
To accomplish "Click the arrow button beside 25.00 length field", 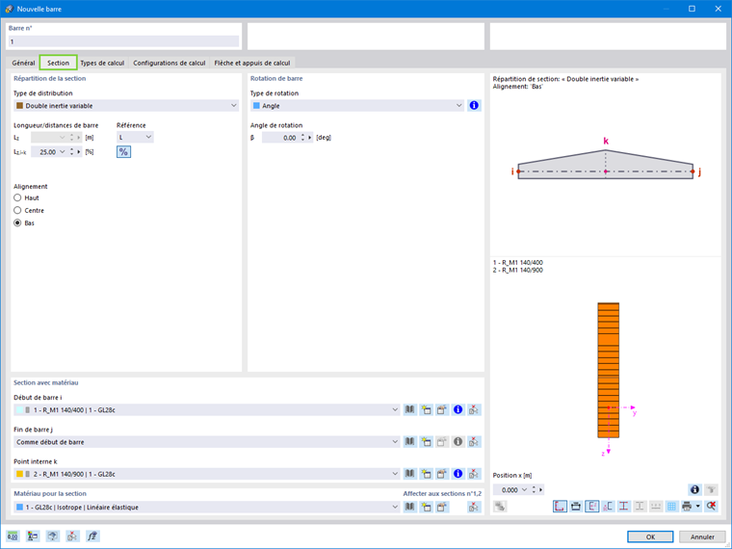I will [x=78, y=152].
